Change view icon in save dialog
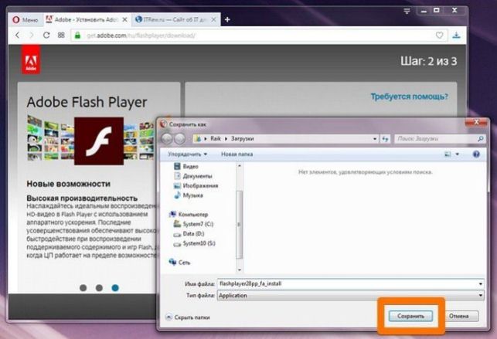497x339 pixels. (x=448, y=154)
